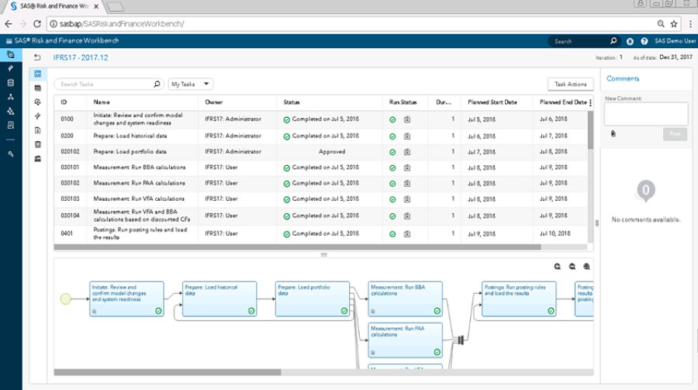Open the database icon in the dark sidebar

point(11,83)
